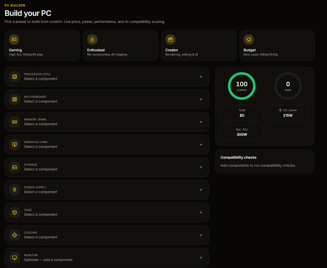Add a monitor using its plus button
Viewport: 327px width, 268px height.
click(201, 258)
